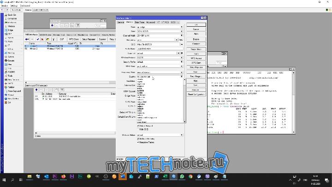Switch to the WDS tab

coord(173,22)
